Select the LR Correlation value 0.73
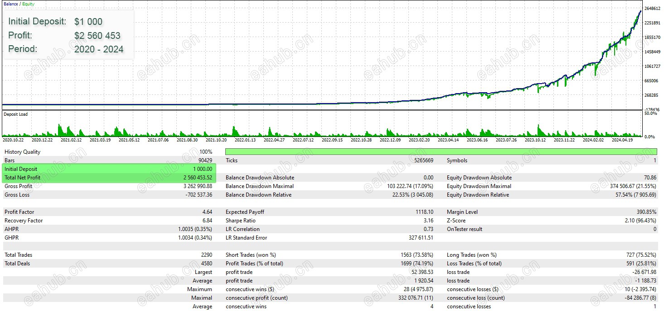Image resolution: width=664 pixels, height=311 pixels. click(429, 229)
